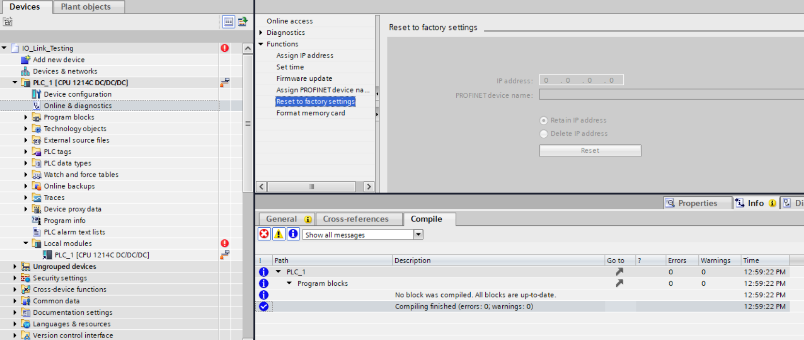Screen dimensions: 804x340
Task: Click the red error filter icon
Action: click(x=264, y=234)
